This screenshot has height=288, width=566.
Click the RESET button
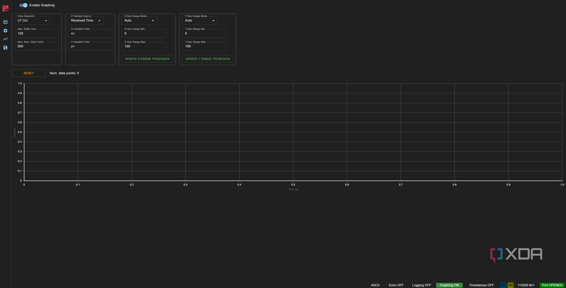[x=29, y=73]
